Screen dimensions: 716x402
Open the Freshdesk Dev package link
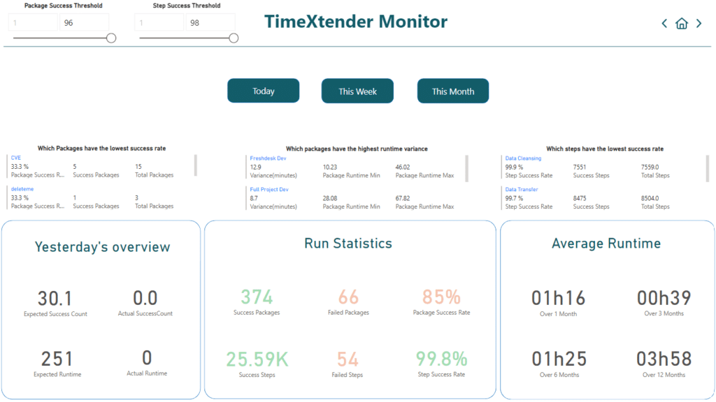click(x=268, y=158)
